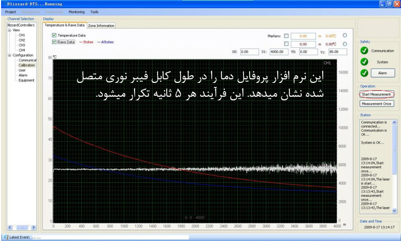Image resolution: width=401 pixels, height=241 pixels.
Task: Click the 'X: 0 - 4000' chart label
Action: (194, 218)
